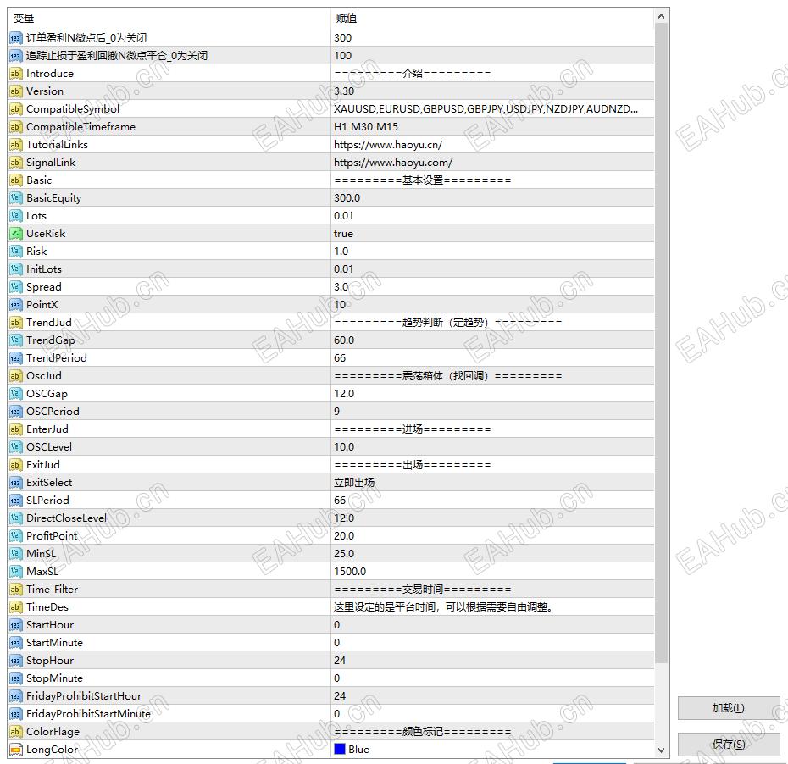
Task: Click the TrendGap variable icon
Action: 15,340
